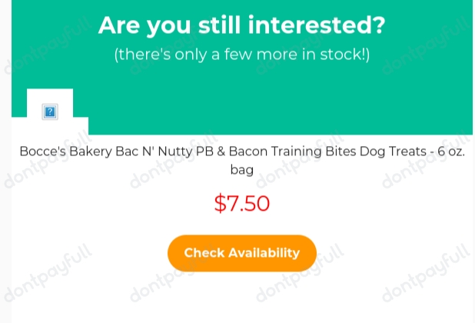
Task: Open the Bocce's Bakery Bac N' Nutty product title
Action: coord(242,160)
